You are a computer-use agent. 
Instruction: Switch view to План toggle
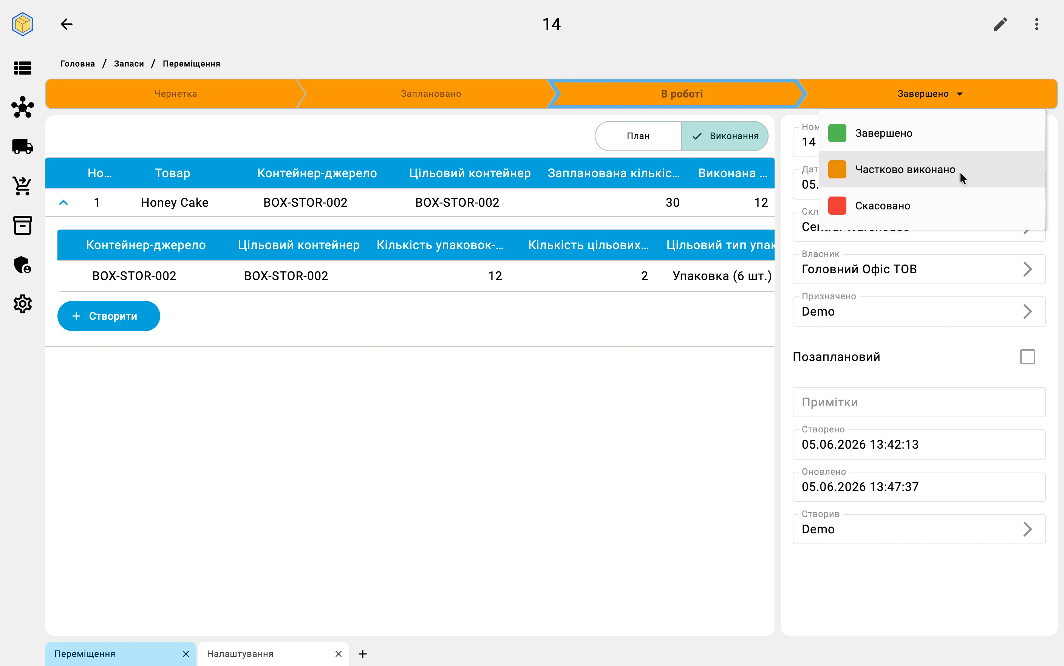pyautogui.click(x=638, y=136)
